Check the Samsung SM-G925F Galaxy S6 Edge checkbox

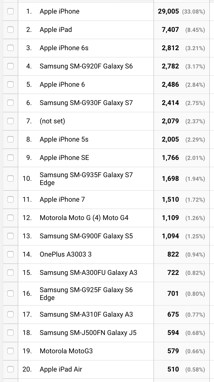(x=10, y=294)
